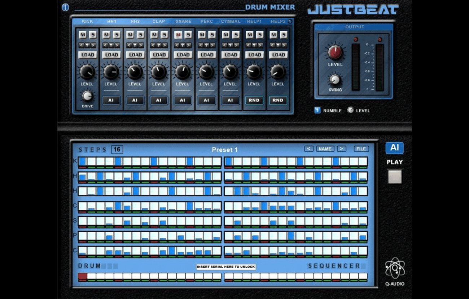Toggle first step of Kick row

83,161
